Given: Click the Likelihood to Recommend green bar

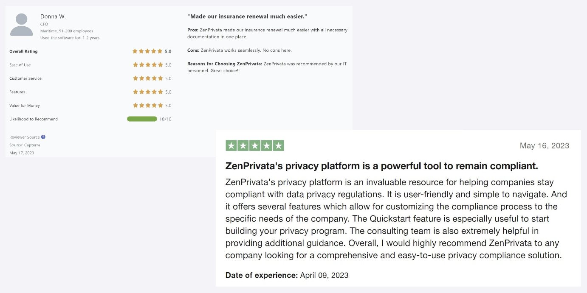Looking at the screenshot, I should point(142,119).
